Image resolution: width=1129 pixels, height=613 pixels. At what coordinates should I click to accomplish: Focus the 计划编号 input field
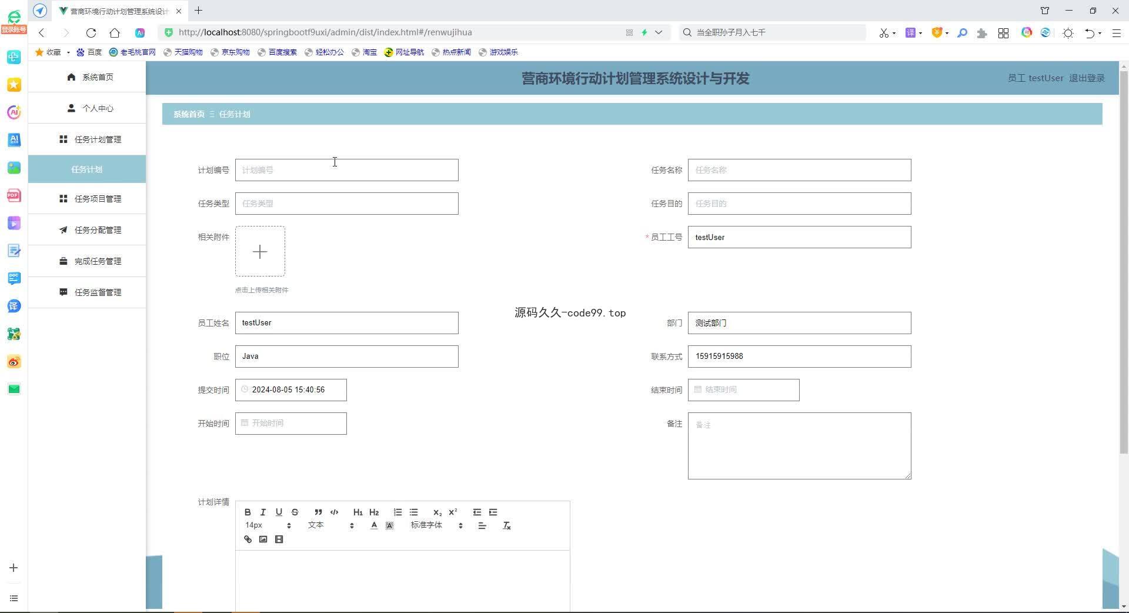[x=346, y=170]
